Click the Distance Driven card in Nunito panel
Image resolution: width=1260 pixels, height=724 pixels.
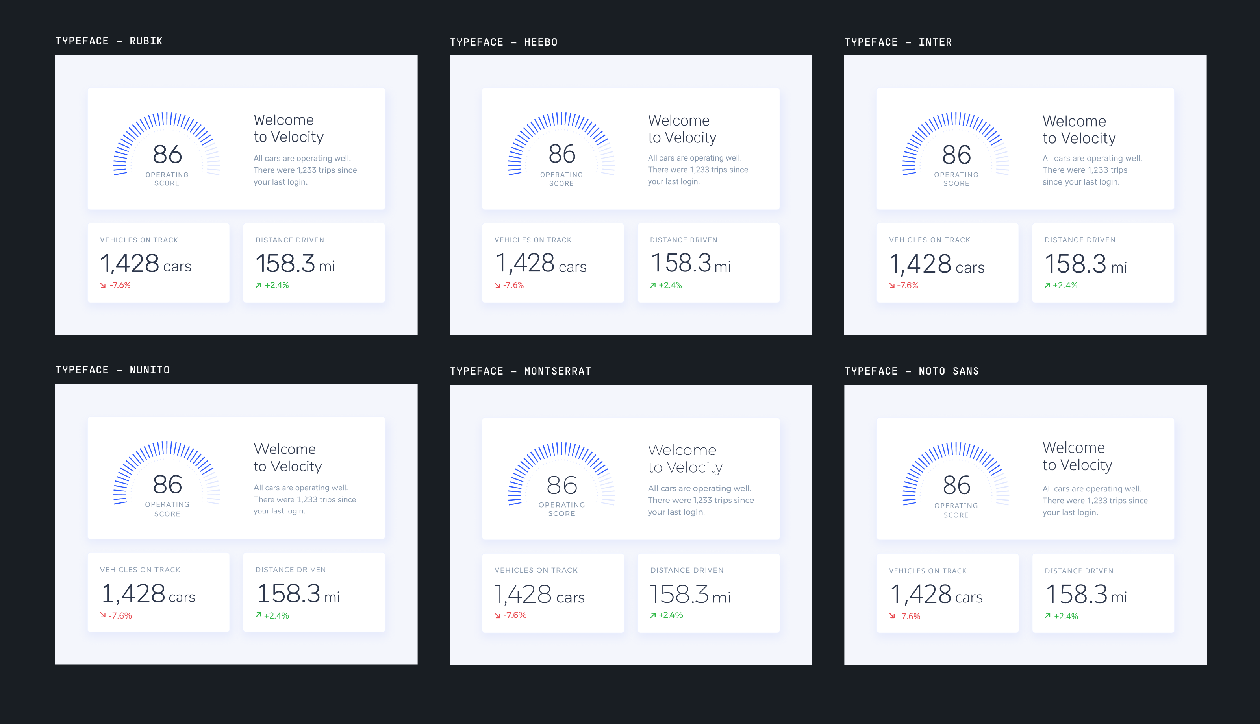(314, 592)
